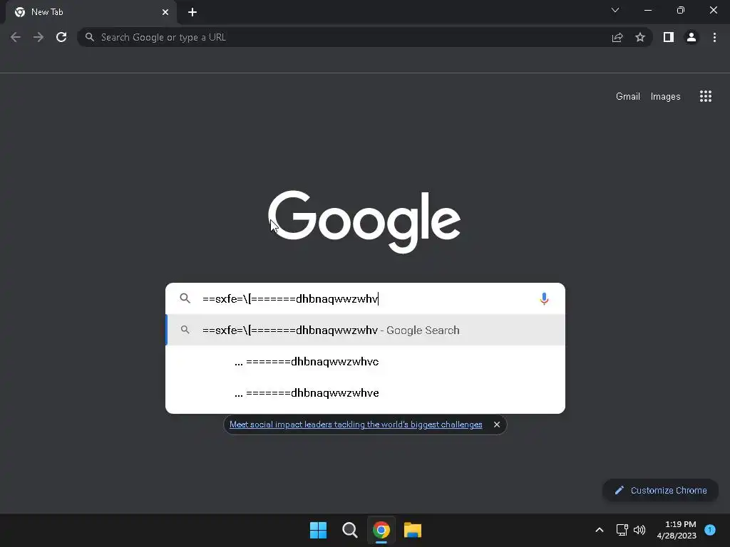Viewport: 730px width, 547px height.
Task: Select the first suggestion ending in 'Google Search'
Action: pos(366,330)
